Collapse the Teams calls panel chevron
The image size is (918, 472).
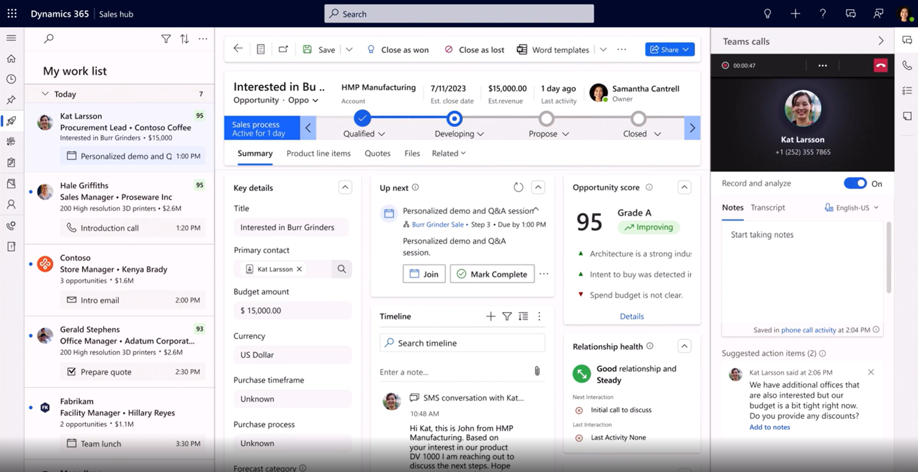(881, 41)
